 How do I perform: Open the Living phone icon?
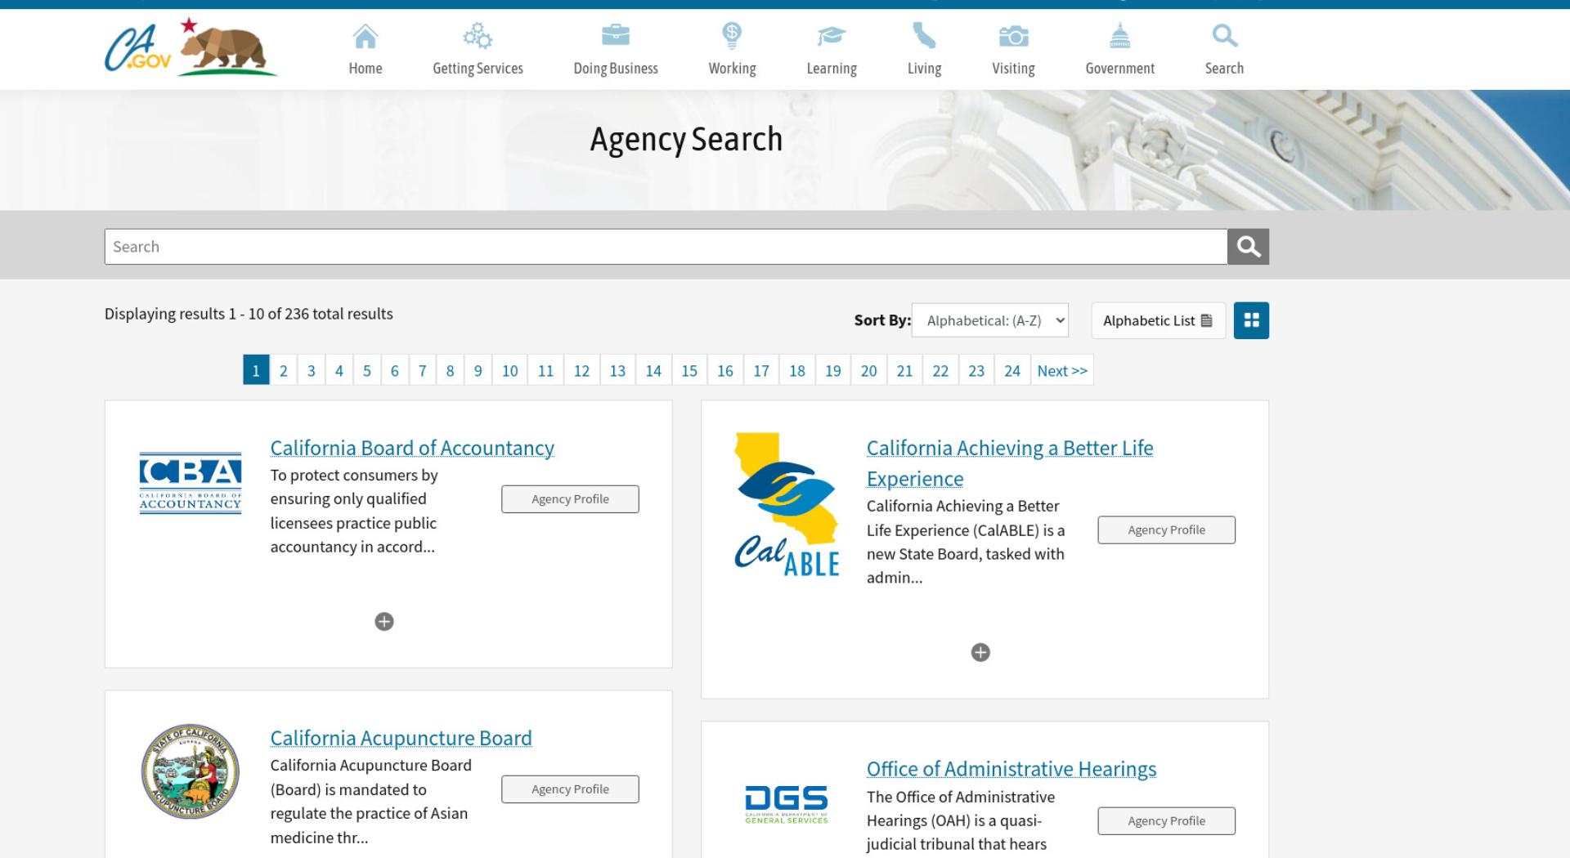(x=924, y=36)
